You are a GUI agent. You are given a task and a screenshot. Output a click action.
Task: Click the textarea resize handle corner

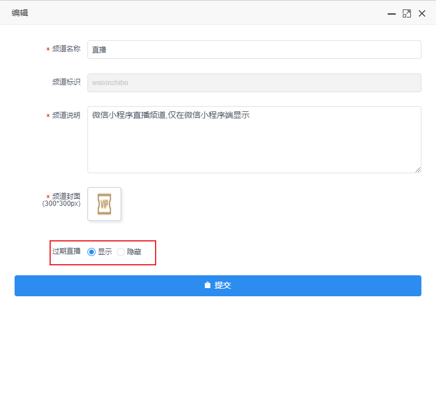(418, 170)
